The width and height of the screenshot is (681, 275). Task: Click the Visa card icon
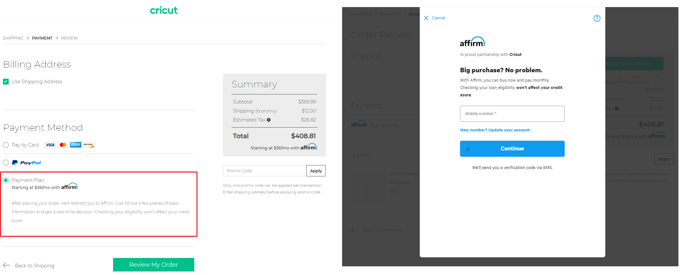(50, 145)
